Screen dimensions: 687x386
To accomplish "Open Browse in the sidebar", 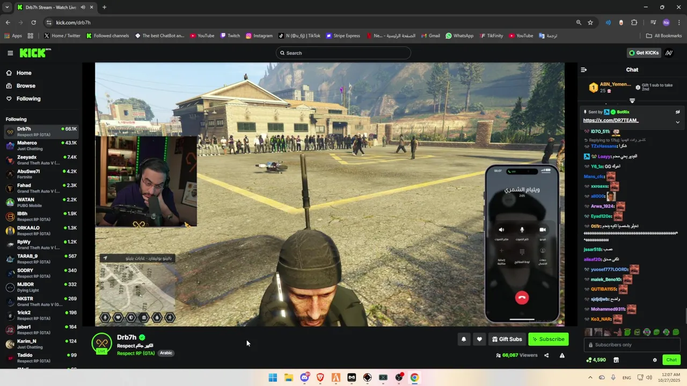I will click(26, 86).
